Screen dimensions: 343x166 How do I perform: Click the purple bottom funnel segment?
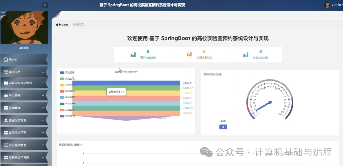click(126, 118)
